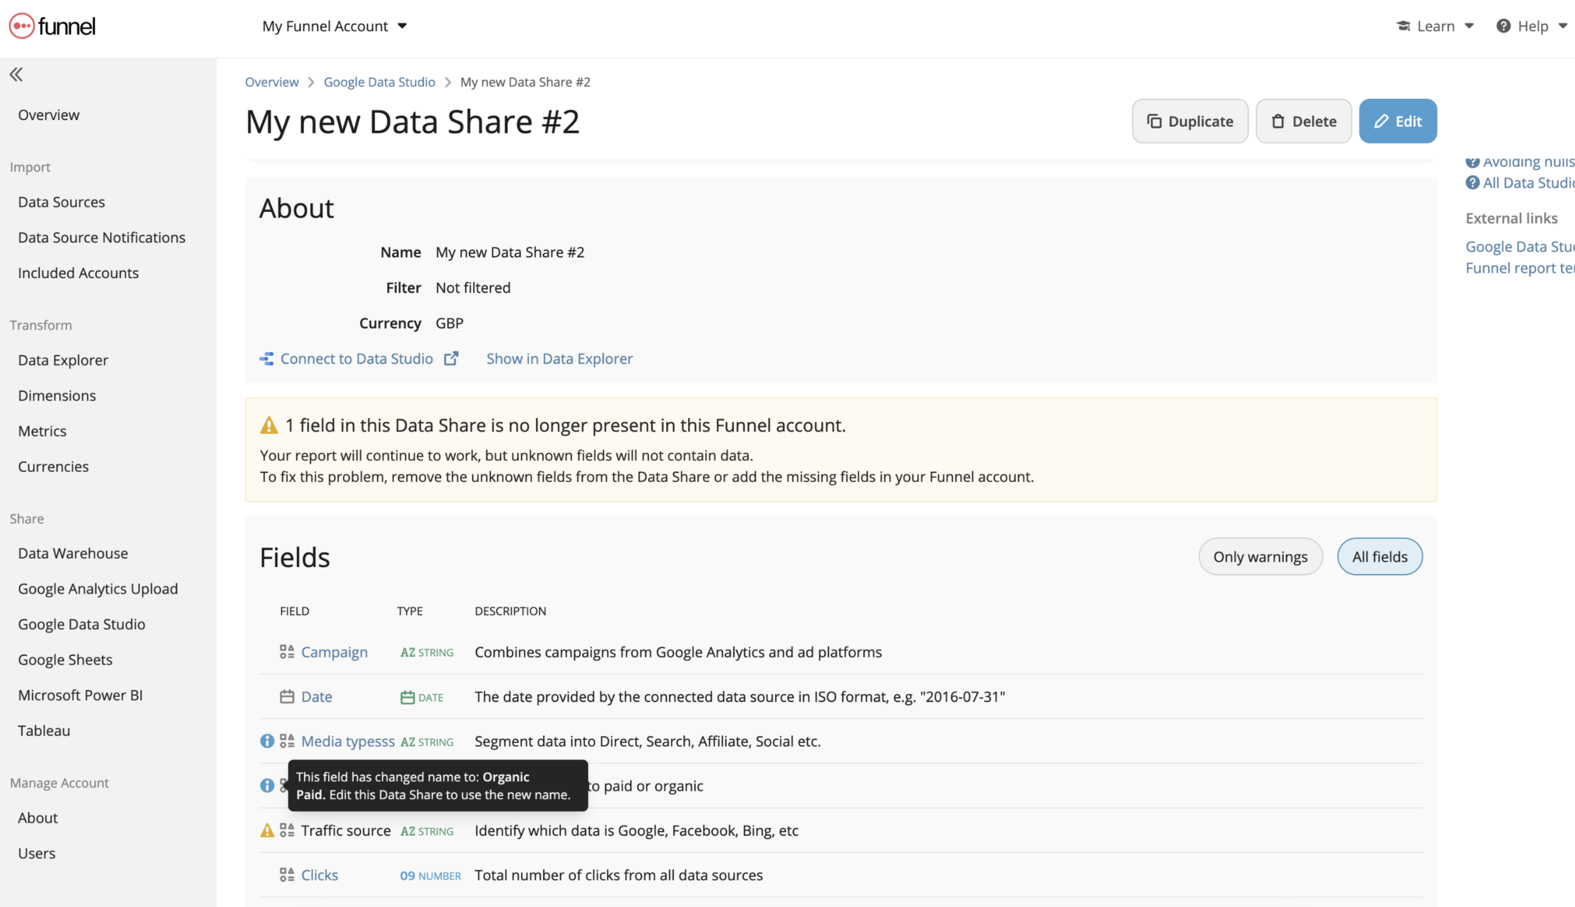The height and width of the screenshot is (907, 1575).
Task: Click the Overview breadcrumb link
Action: (272, 81)
